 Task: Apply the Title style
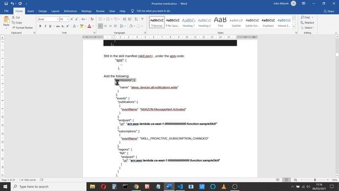(220, 22)
